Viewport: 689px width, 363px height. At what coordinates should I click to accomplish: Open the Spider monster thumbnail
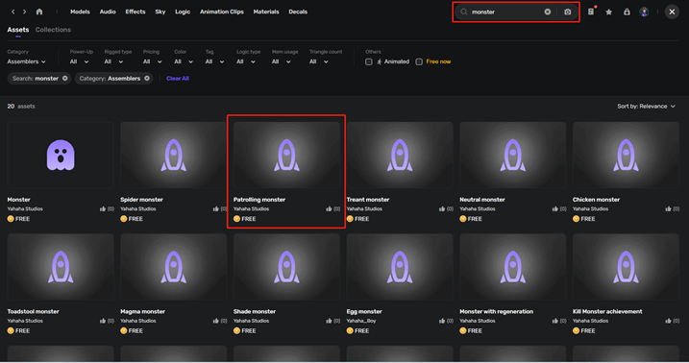[174, 155]
